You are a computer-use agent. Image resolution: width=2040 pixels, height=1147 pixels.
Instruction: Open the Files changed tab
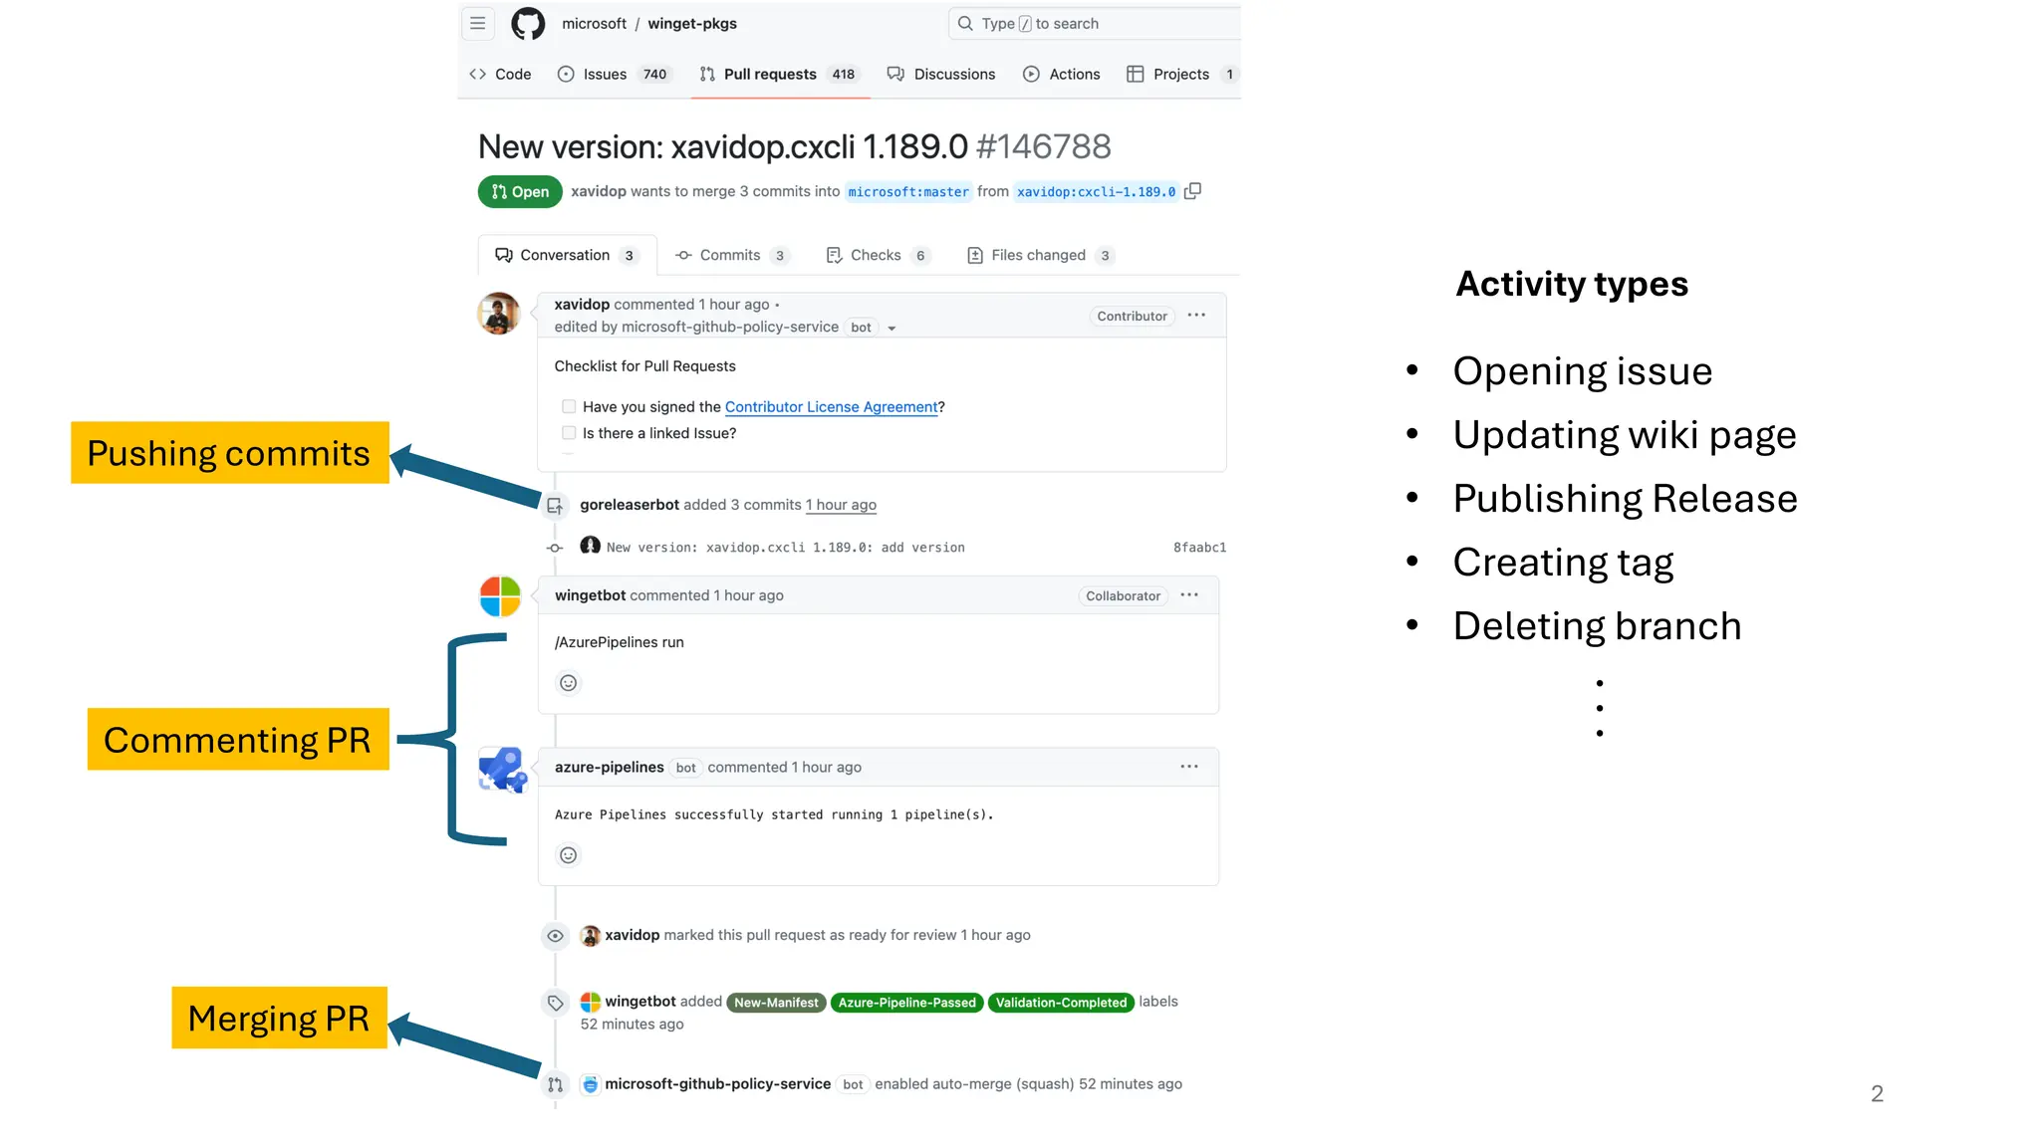[x=1038, y=255]
